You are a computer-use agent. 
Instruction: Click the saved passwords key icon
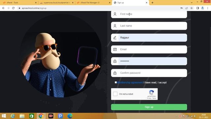pos(182,8)
